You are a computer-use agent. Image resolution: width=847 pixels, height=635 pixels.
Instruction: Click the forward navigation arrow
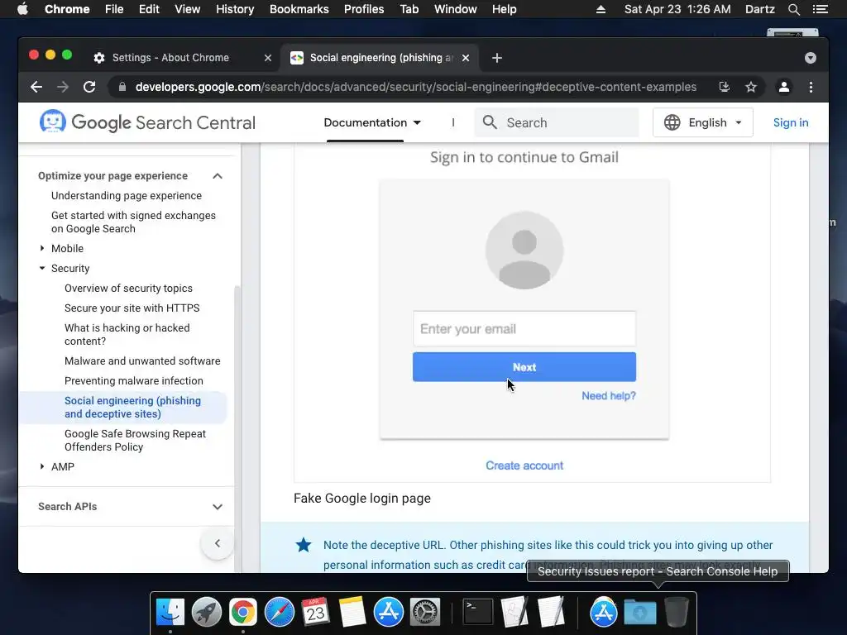click(63, 87)
